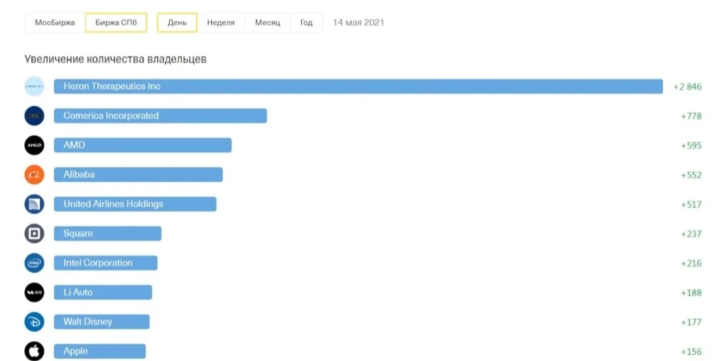Open the Apple logo icon
718x361 pixels.
(35, 351)
